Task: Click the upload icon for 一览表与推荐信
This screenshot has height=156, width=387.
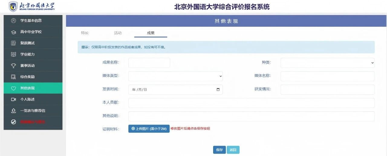Action: click(x=13, y=111)
